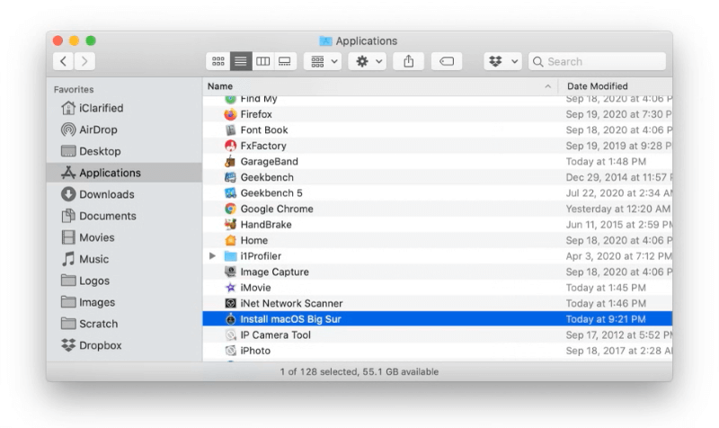Open iClarified in the sidebar
This screenshot has width=719, height=428.
point(101,108)
